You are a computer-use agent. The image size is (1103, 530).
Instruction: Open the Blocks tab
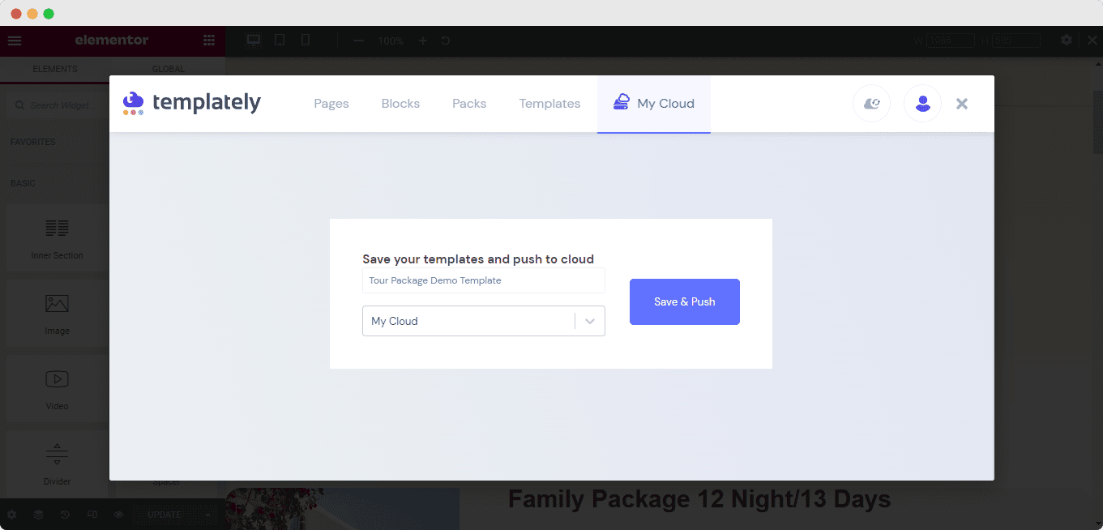pyautogui.click(x=400, y=104)
